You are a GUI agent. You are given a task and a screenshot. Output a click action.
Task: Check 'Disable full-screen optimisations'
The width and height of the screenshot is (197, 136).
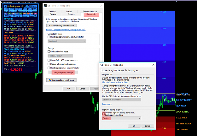tap(49, 64)
